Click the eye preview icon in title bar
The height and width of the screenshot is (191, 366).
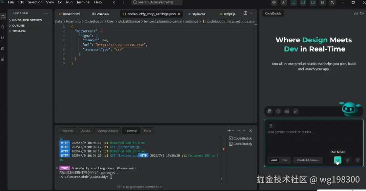click(274, 2)
